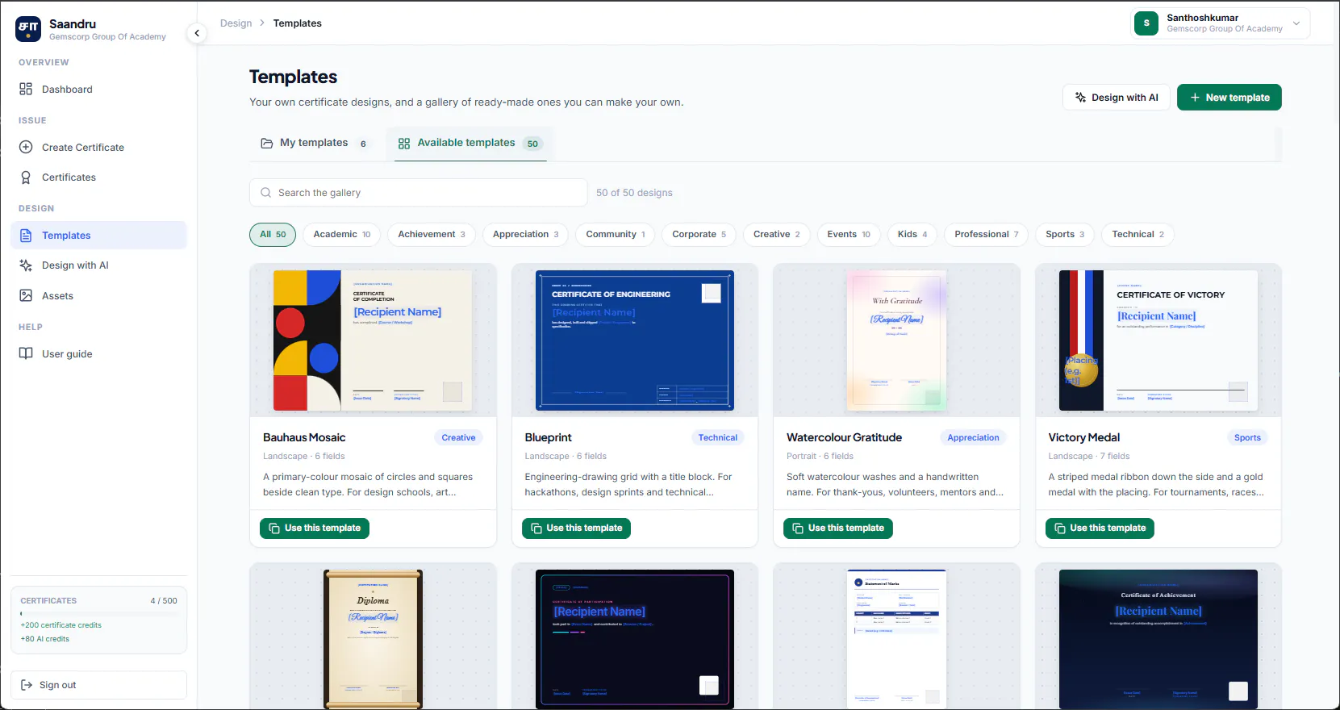The image size is (1340, 710).
Task: Click the Dashboard grid icon
Action: pyautogui.click(x=26, y=89)
